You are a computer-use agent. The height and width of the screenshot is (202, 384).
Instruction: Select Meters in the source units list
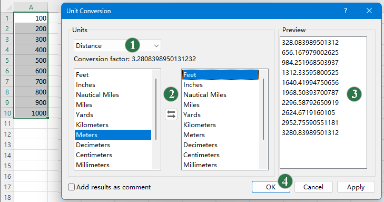tap(113, 135)
